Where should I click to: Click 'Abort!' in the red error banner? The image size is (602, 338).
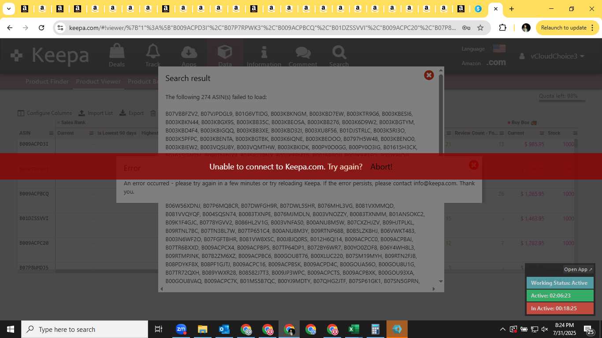[381, 166]
